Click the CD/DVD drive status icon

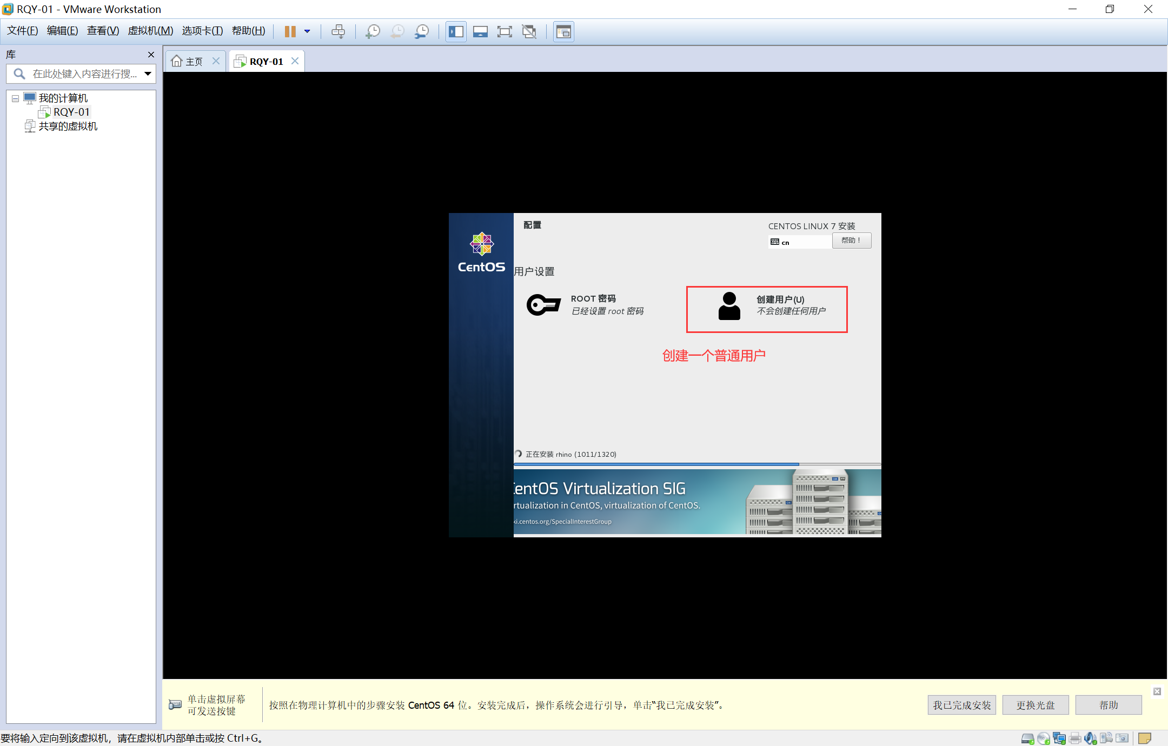[1044, 738]
